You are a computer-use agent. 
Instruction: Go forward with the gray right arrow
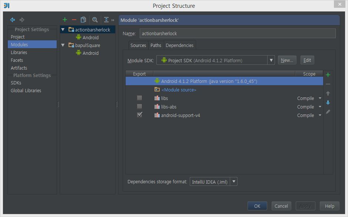pyautogui.click(x=22, y=20)
